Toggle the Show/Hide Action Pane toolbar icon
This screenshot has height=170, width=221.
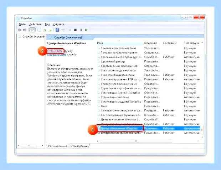pyautogui.click(x=63, y=30)
